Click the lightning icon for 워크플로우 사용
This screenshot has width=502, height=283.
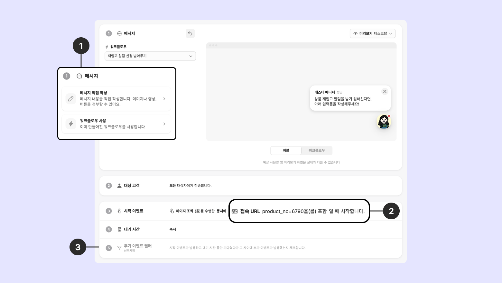pyautogui.click(x=71, y=124)
